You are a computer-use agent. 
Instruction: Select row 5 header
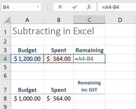coord(5,67)
